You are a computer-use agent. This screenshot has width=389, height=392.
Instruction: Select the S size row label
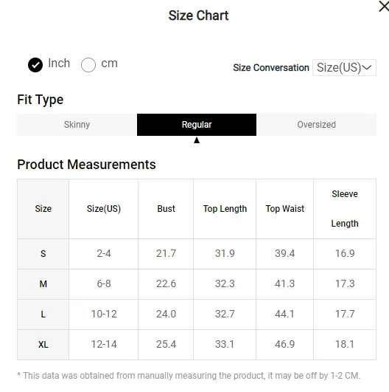pos(43,254)
